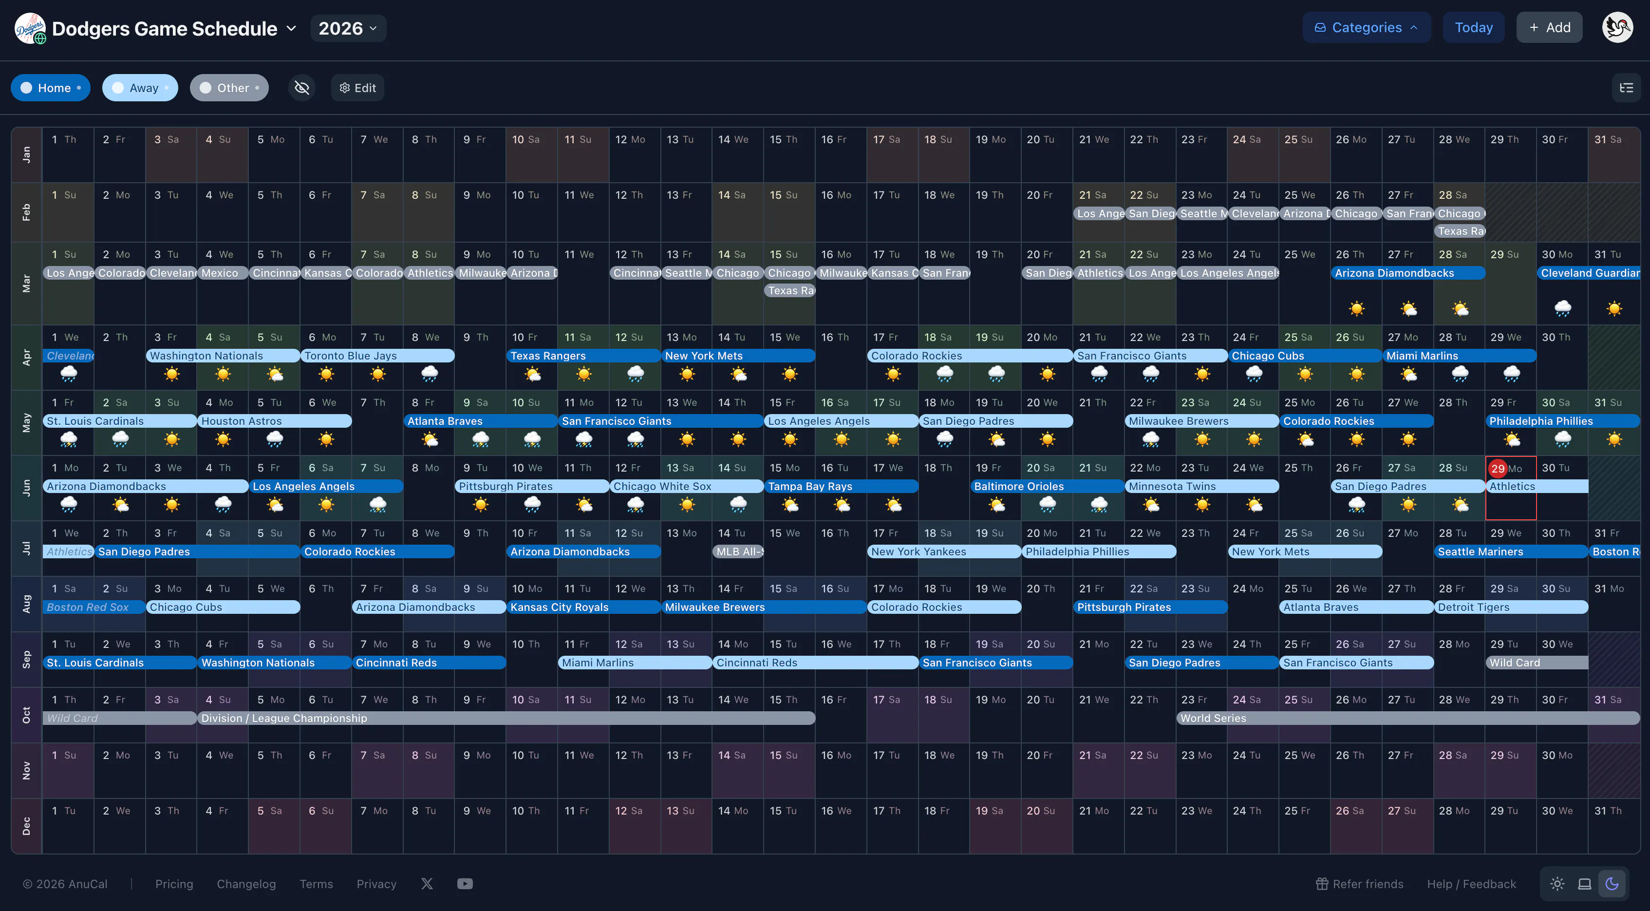Image resolution: width=1650 pixels, height=911 pixels.
Task: Collapse the Categories dropdown
Action: pyautogui.click(x=1366, y=28)
